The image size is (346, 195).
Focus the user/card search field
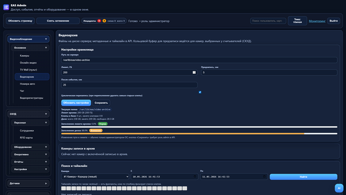[x=268, y=21]
